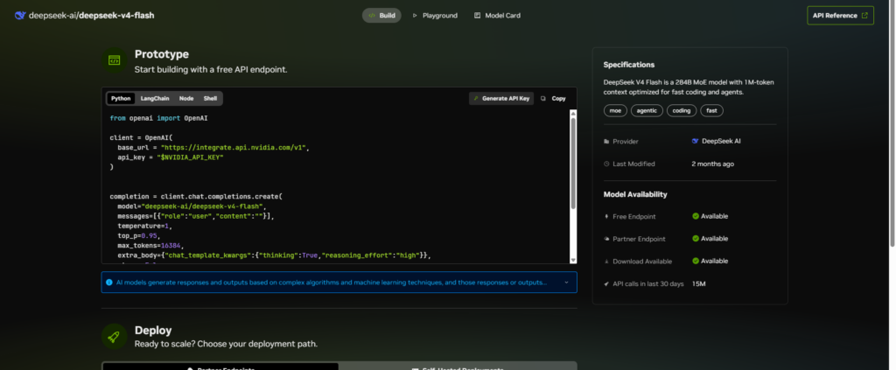Click the DeepSeek AI provider logo
This screenshot has height=370, width=896.
pyautogui.click(x=695, y=141)
